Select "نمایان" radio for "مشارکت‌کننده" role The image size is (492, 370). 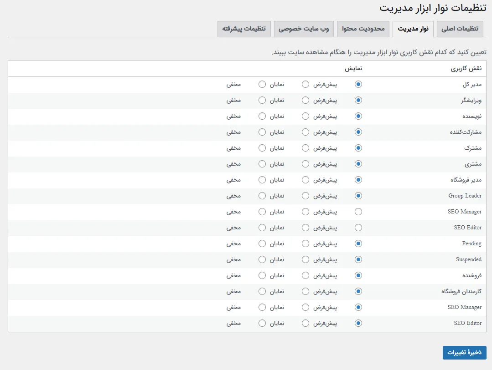click(306, 132)
